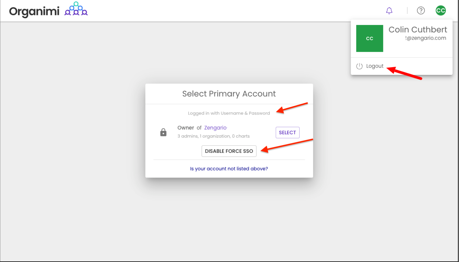Screen dimensions: 459x262
Task: Click the Organimi people pyramid graphic
Action: [76, 9]
